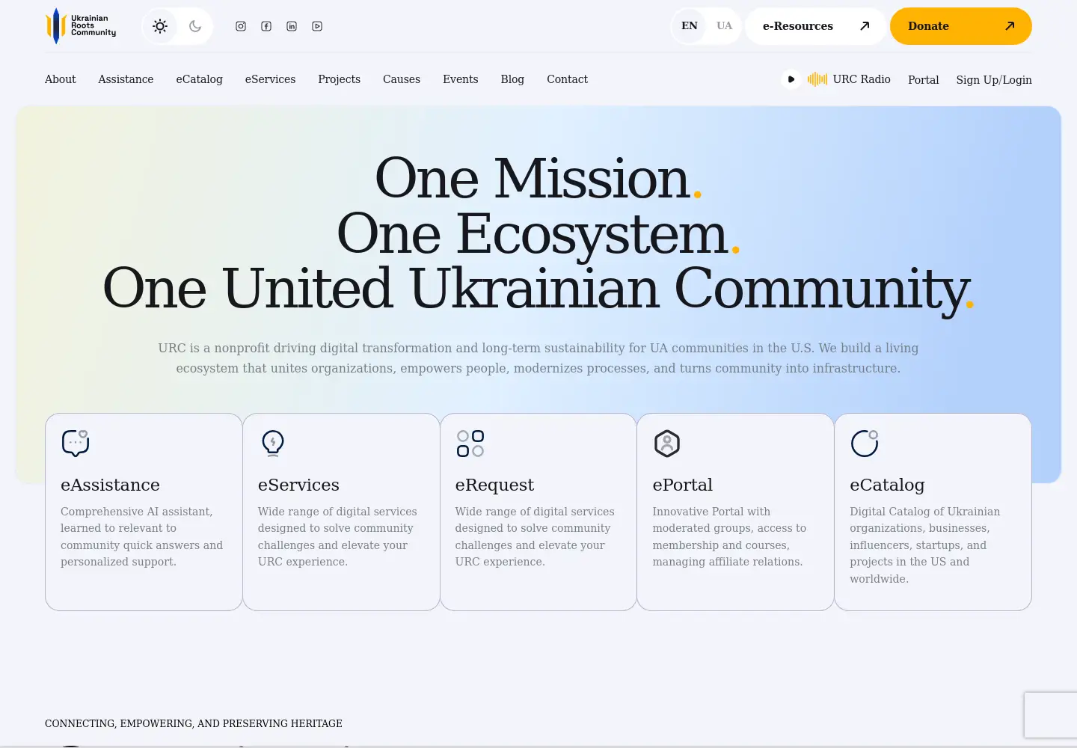Open the YouTube social icon
This screenshot has width=1077, height=748.
coord(317,26)
